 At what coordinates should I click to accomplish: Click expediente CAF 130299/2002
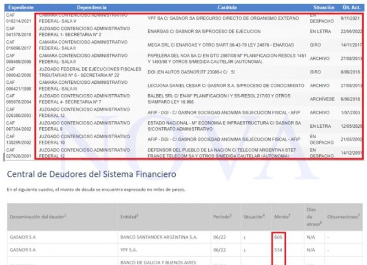pos(18,140)
